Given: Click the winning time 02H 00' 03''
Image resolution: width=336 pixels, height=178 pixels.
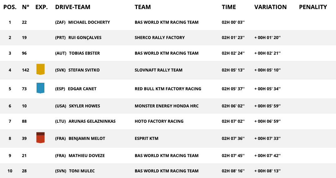Looking at the screenshot, I should 233,22.
